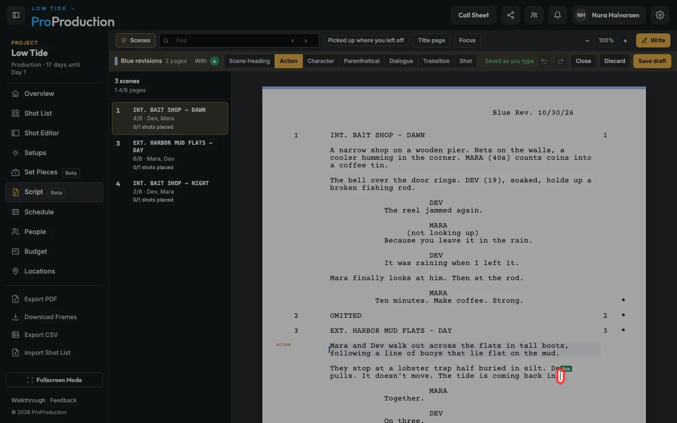Toggle Focus mode
The width and height of the screenshot is (677, 423).
click(x=467, y=40)
